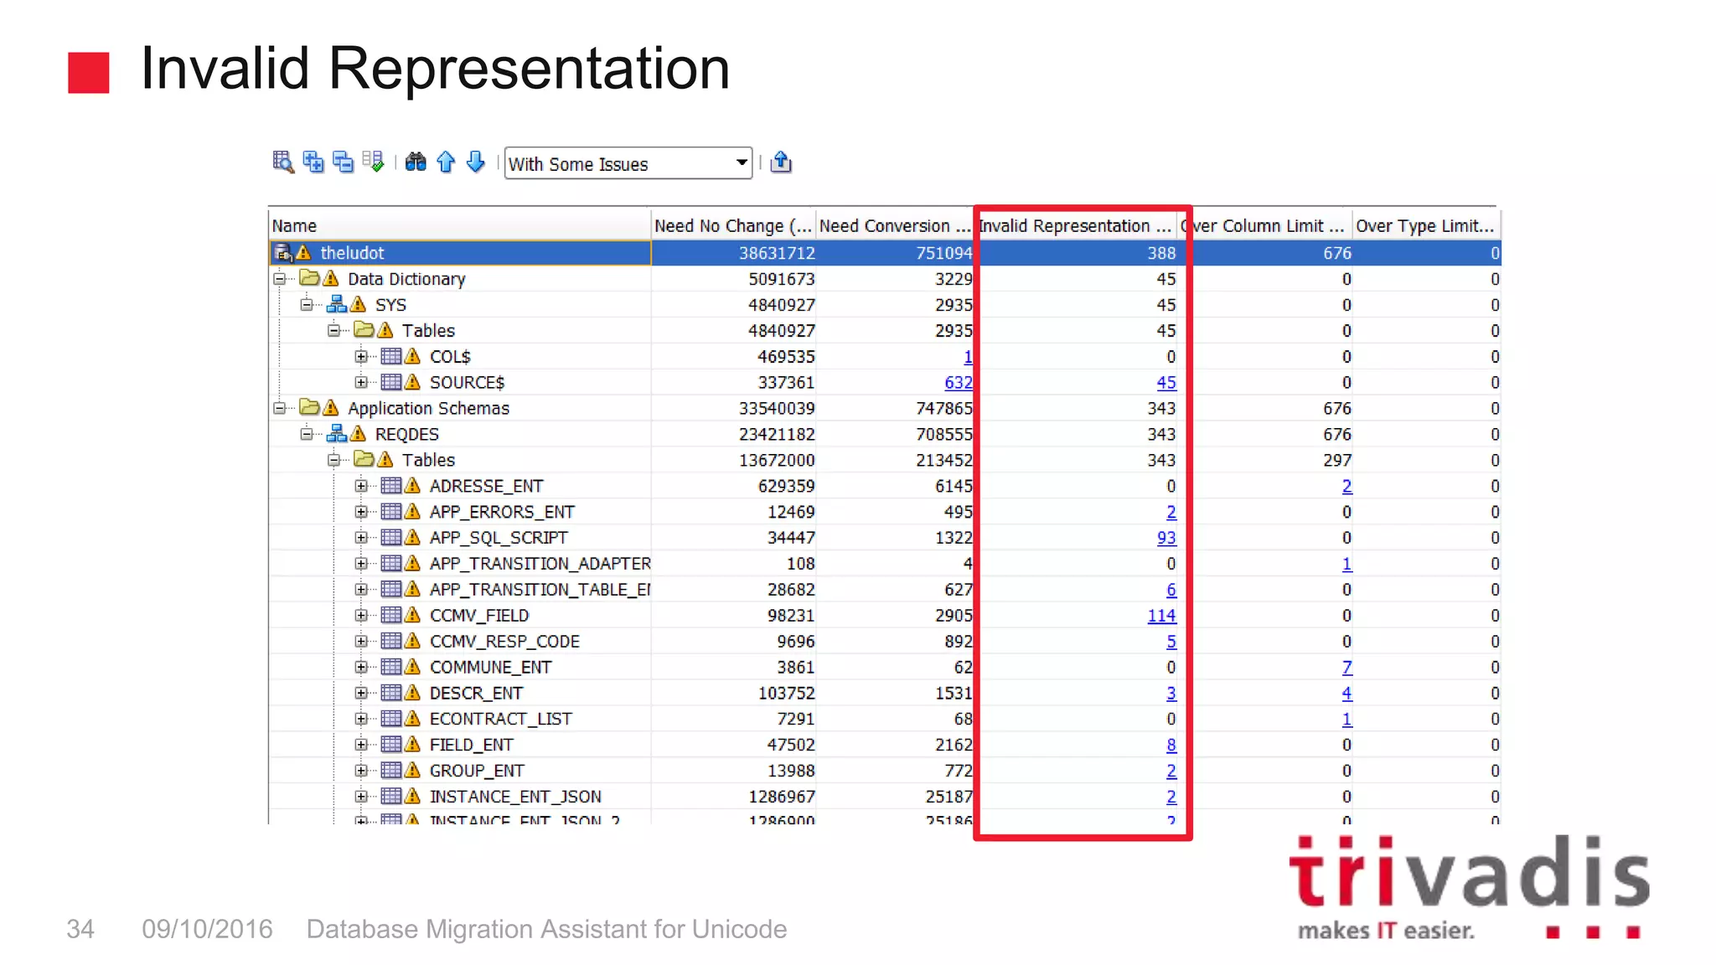Click the COL$ table icon
The width and height of the screenshot is (1716, 965).
(391, 356)
